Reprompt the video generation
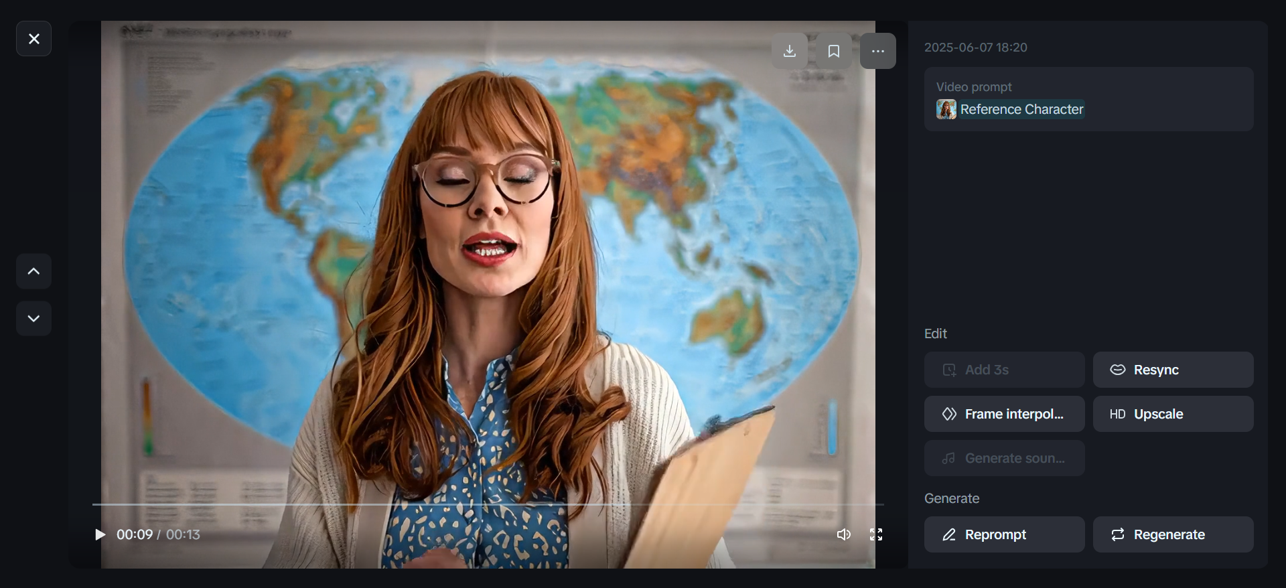Image resolution: width=1286 pixels, height=588 pixels. [x=1005, y=534]
